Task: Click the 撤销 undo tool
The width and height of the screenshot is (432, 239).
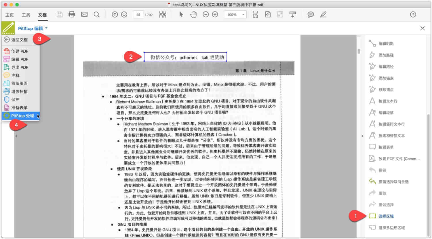Action: pyautogui.click(x=378, y=170)
